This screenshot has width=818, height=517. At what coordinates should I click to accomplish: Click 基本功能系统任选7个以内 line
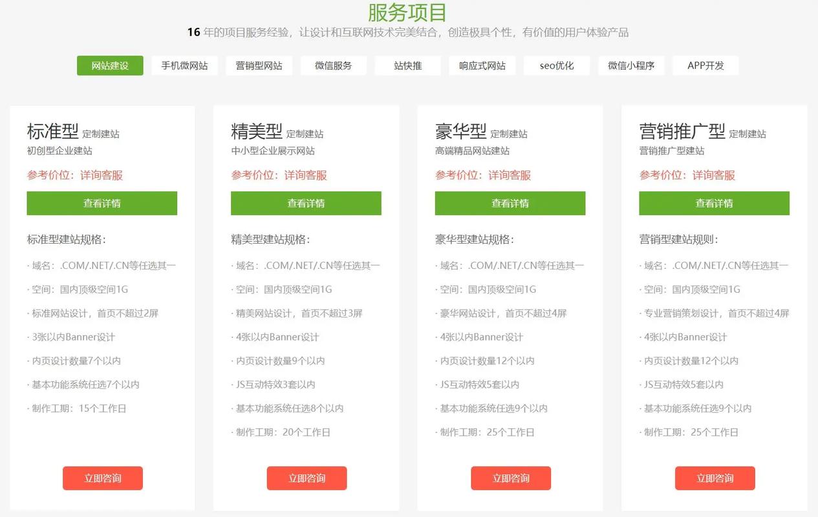click(x=83, y=385)
